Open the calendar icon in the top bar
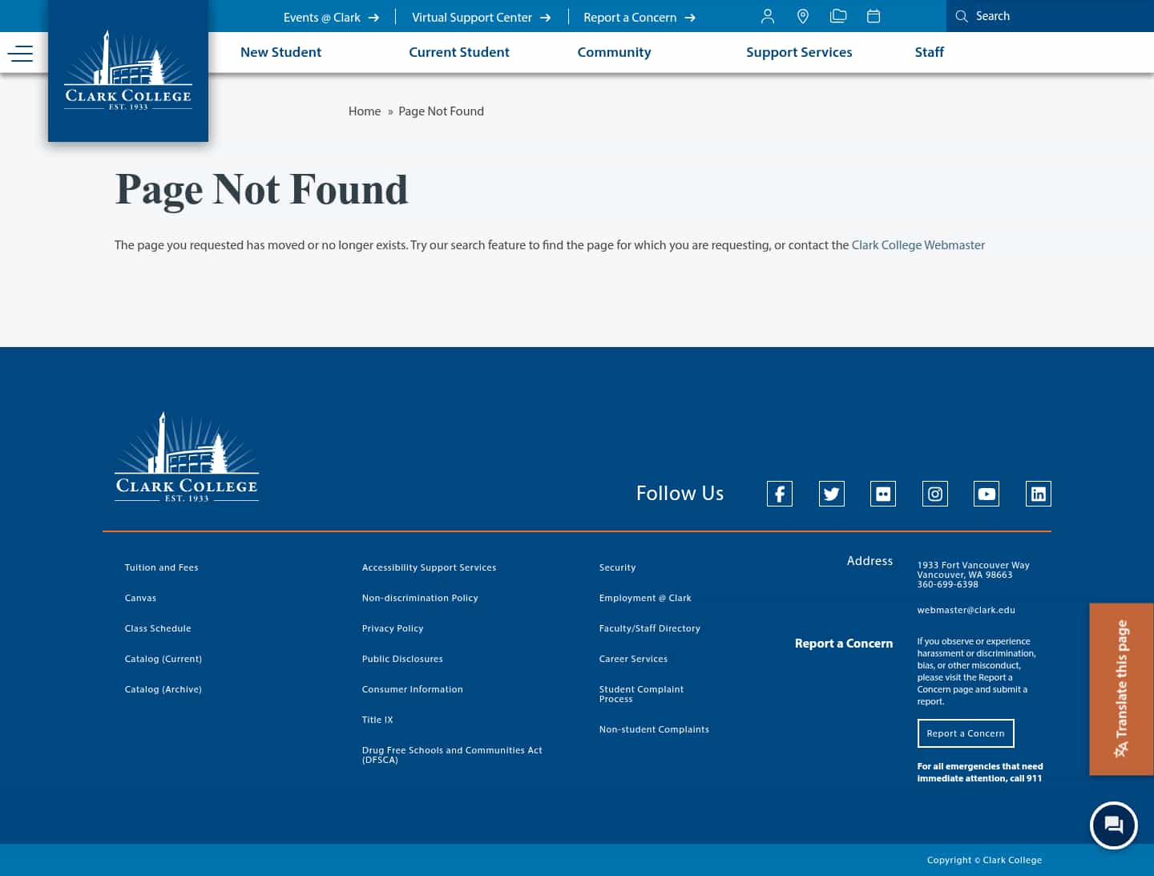Viewport: 1154px width, 876px height. [x=874, y=16]
